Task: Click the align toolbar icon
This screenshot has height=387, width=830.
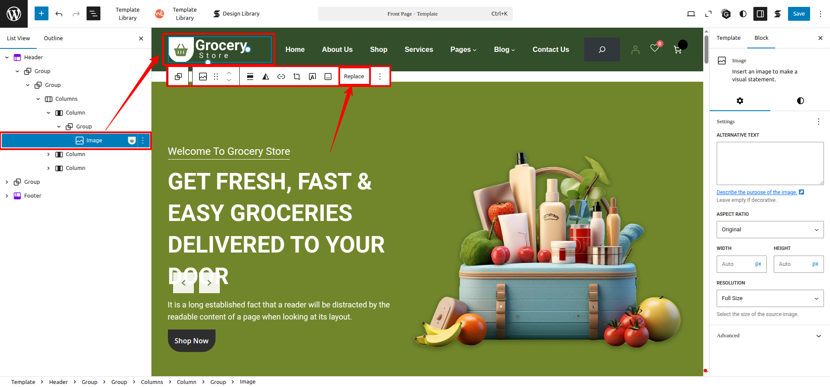Action: [x=250, y=77]
